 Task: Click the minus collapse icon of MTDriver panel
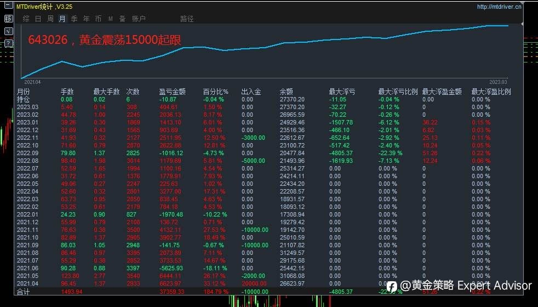9,5
